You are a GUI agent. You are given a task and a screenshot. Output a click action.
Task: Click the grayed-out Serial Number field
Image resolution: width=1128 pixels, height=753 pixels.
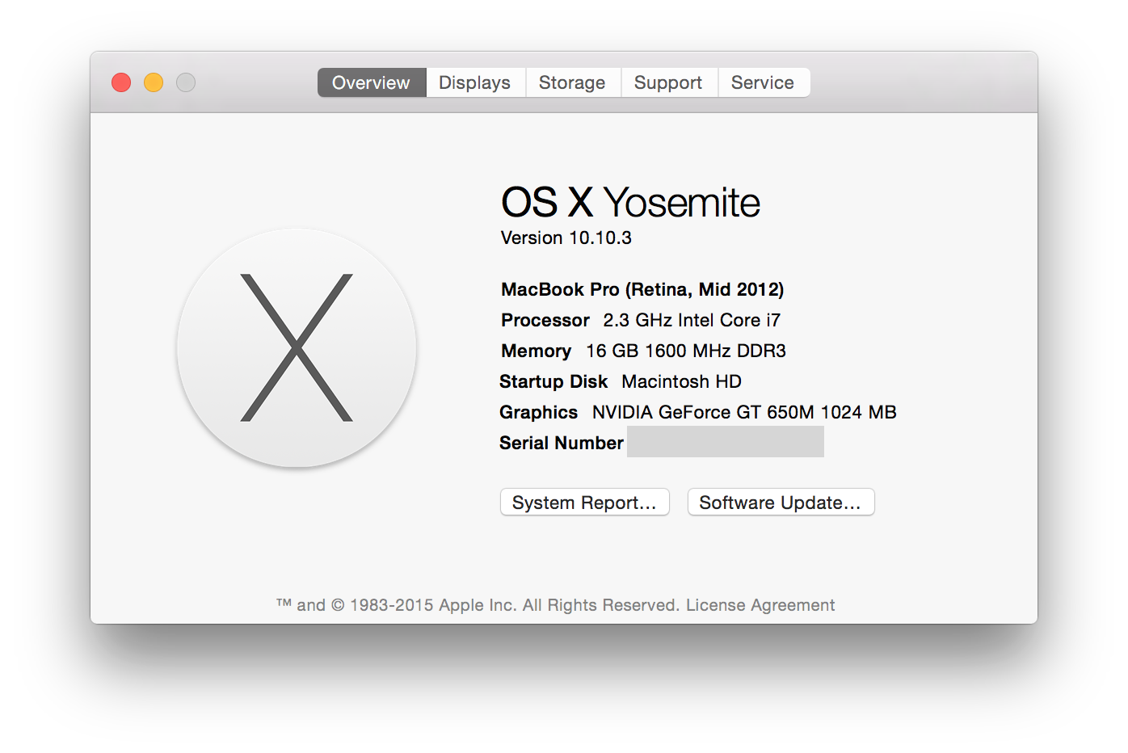(x=725, y=442)
